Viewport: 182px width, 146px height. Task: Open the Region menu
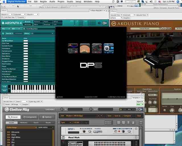click(44, 1)
